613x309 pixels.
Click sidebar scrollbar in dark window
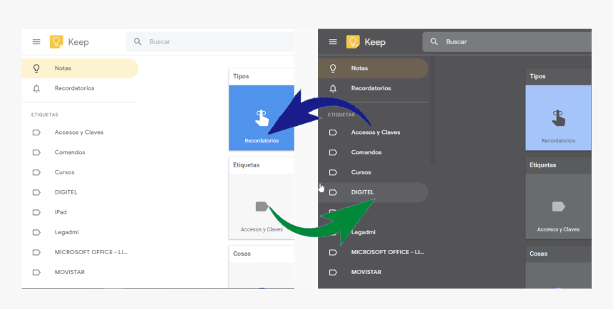click(x=433, y=110)
